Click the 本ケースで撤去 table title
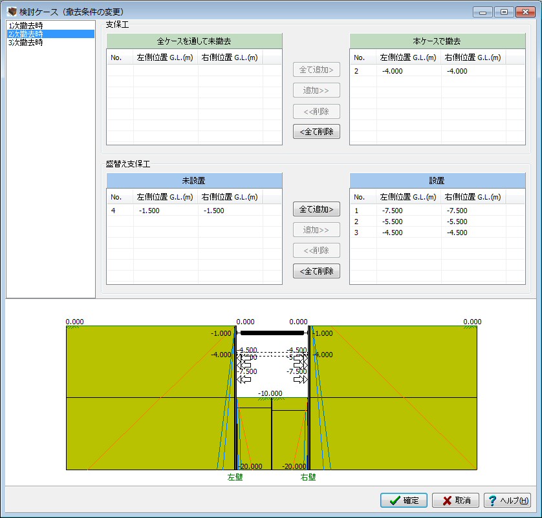This screenshot has height=518, width=542. [437, 41]
